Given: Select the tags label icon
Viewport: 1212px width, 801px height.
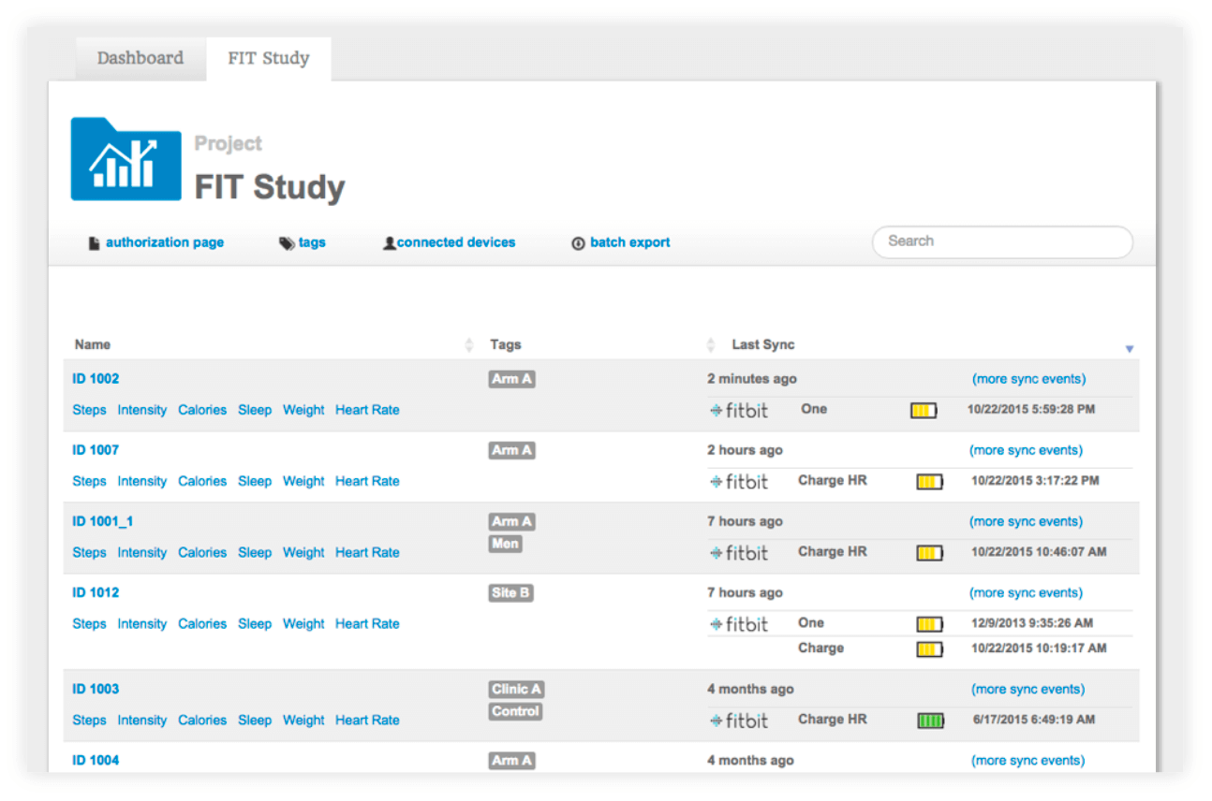Looking at the screenshot, I should point(286,242).
